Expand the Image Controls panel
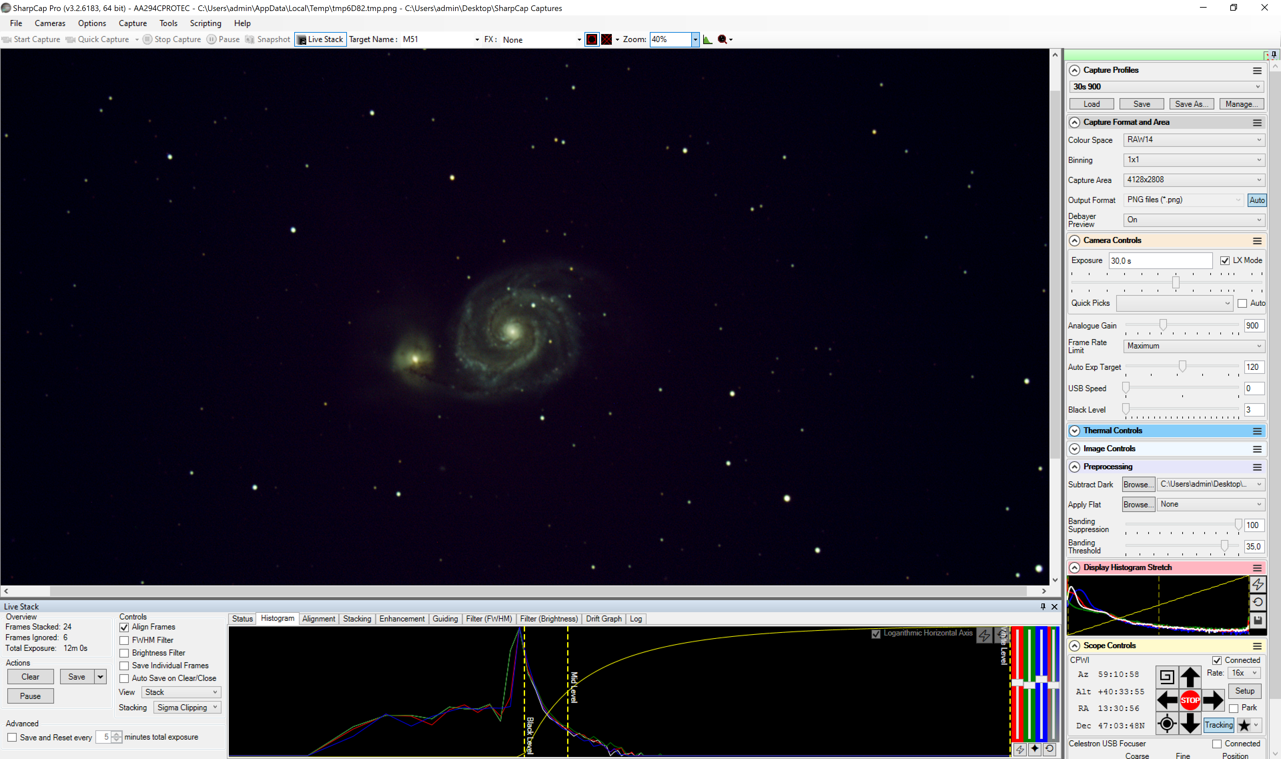 coord(1075,449)
